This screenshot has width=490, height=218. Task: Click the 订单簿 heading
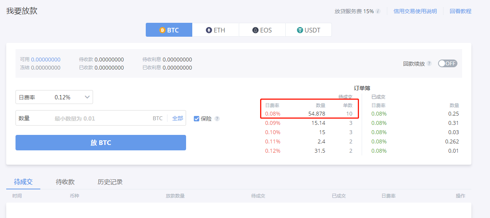pos(362,88)
